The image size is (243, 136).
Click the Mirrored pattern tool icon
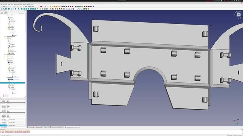[76, 6]
